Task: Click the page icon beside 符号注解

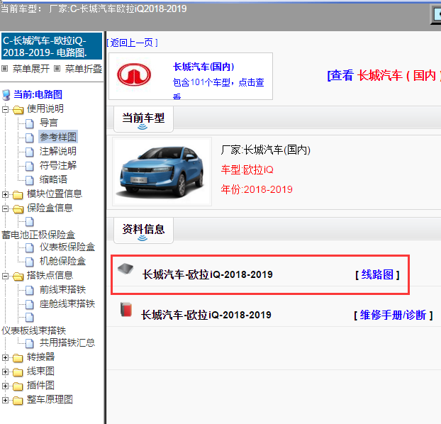Action: click(30, 166)
